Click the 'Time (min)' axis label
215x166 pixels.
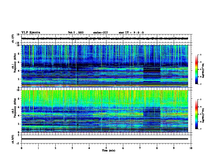[109, 151]
